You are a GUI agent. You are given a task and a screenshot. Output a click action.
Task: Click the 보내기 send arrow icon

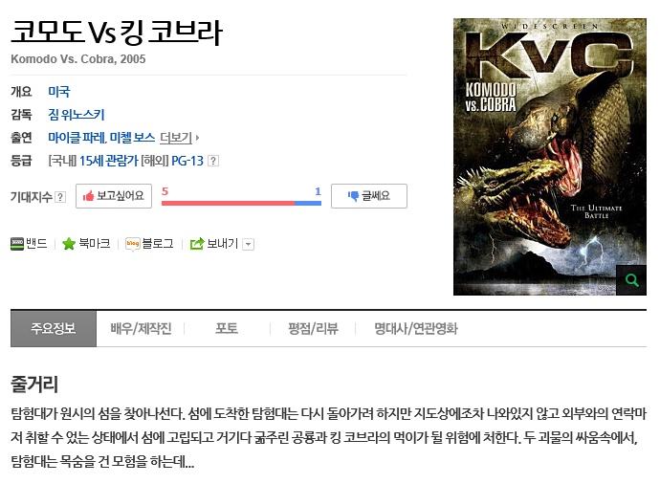pos(197,244)
